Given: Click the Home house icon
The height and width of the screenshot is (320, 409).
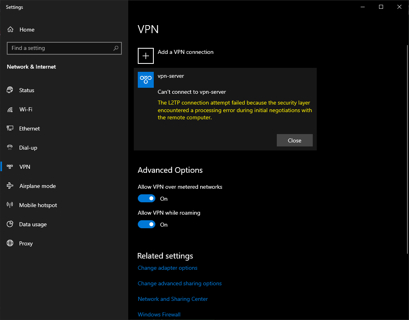Looking at the screenshot, I should (10, 30).
